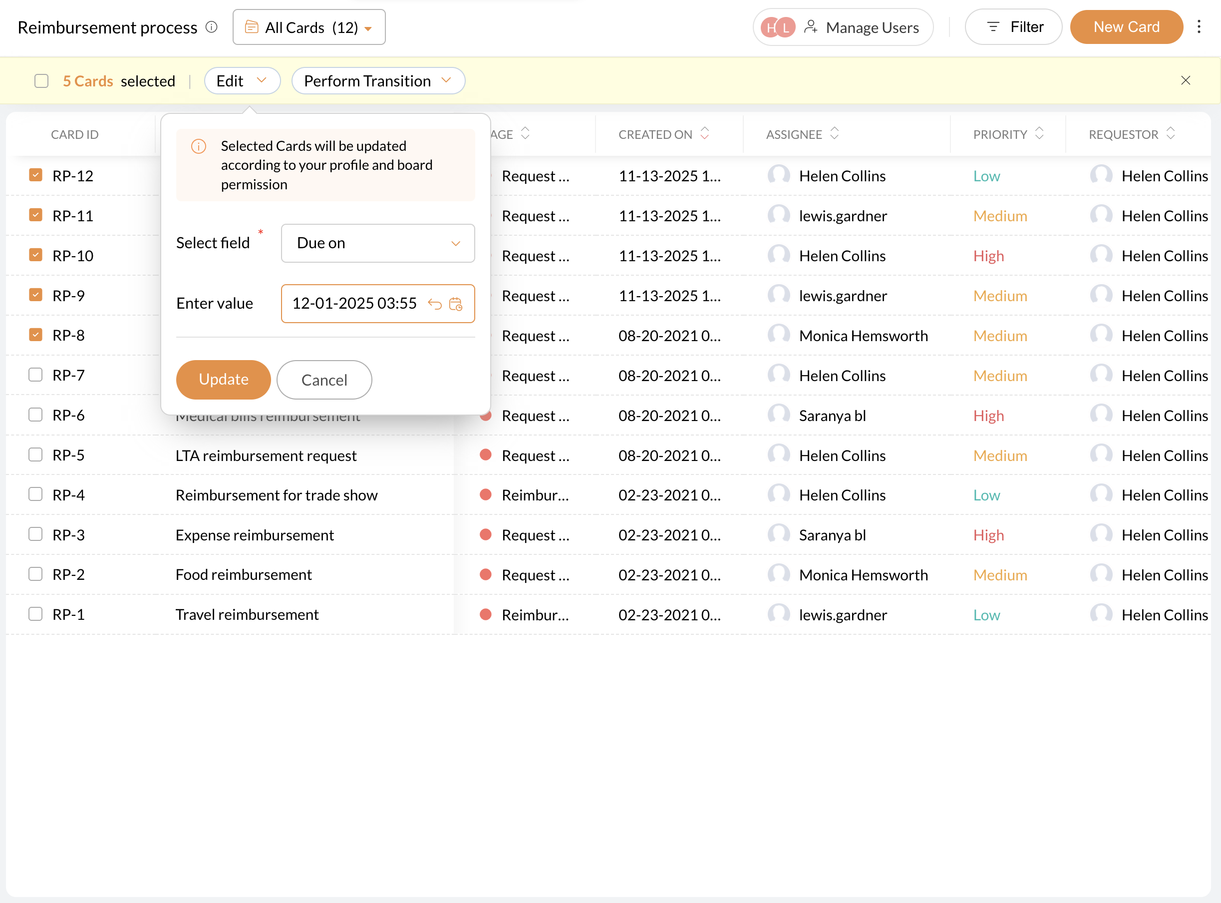Open calendar picker in Enter value field
This screenshot has width=1221, height=903.
[x=456, y=304]
